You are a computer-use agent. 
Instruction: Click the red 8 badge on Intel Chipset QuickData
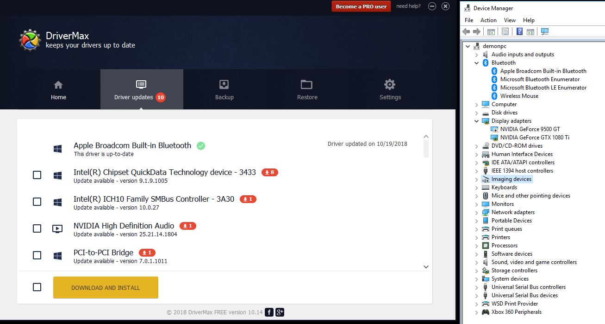click(270, 173)
